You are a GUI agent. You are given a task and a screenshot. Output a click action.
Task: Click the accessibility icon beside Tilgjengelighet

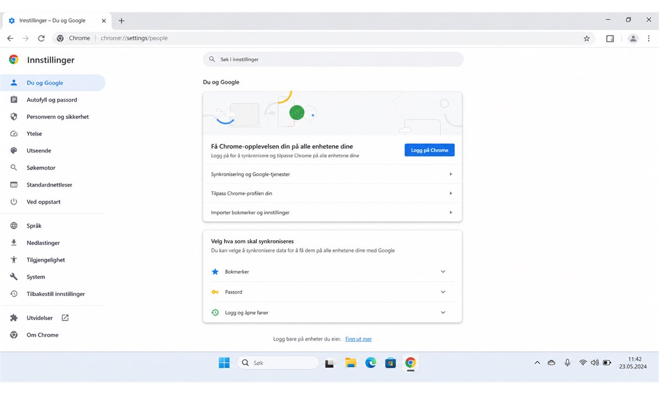pos(14,259)
